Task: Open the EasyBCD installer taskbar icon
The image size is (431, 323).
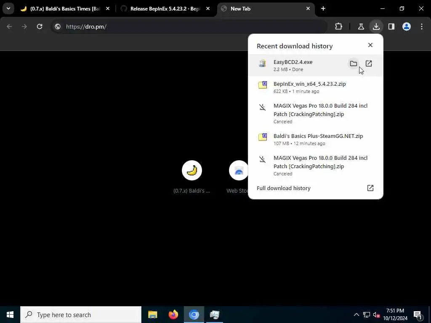Action: (214, 315)
